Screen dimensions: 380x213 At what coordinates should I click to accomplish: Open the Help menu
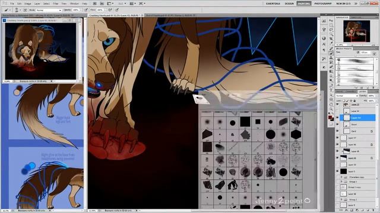84,4
